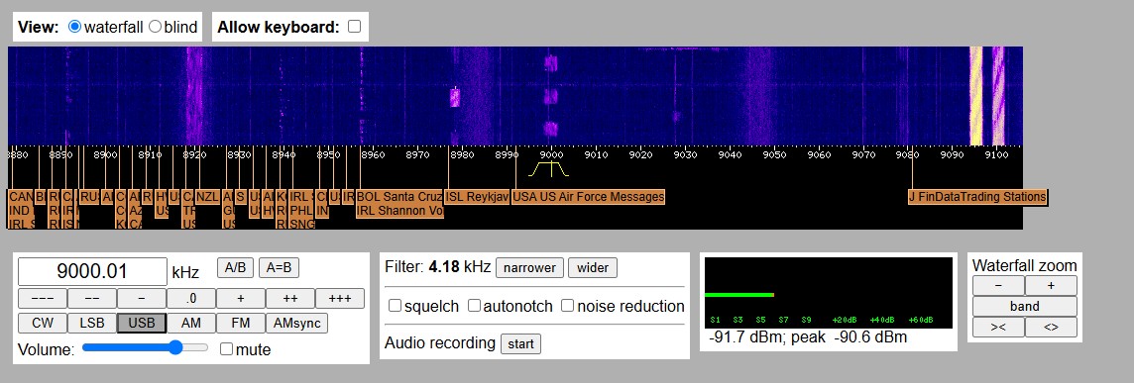Click the waterfall zoom-in >< button
1134x383 pixels.
(x=998, y=328)
